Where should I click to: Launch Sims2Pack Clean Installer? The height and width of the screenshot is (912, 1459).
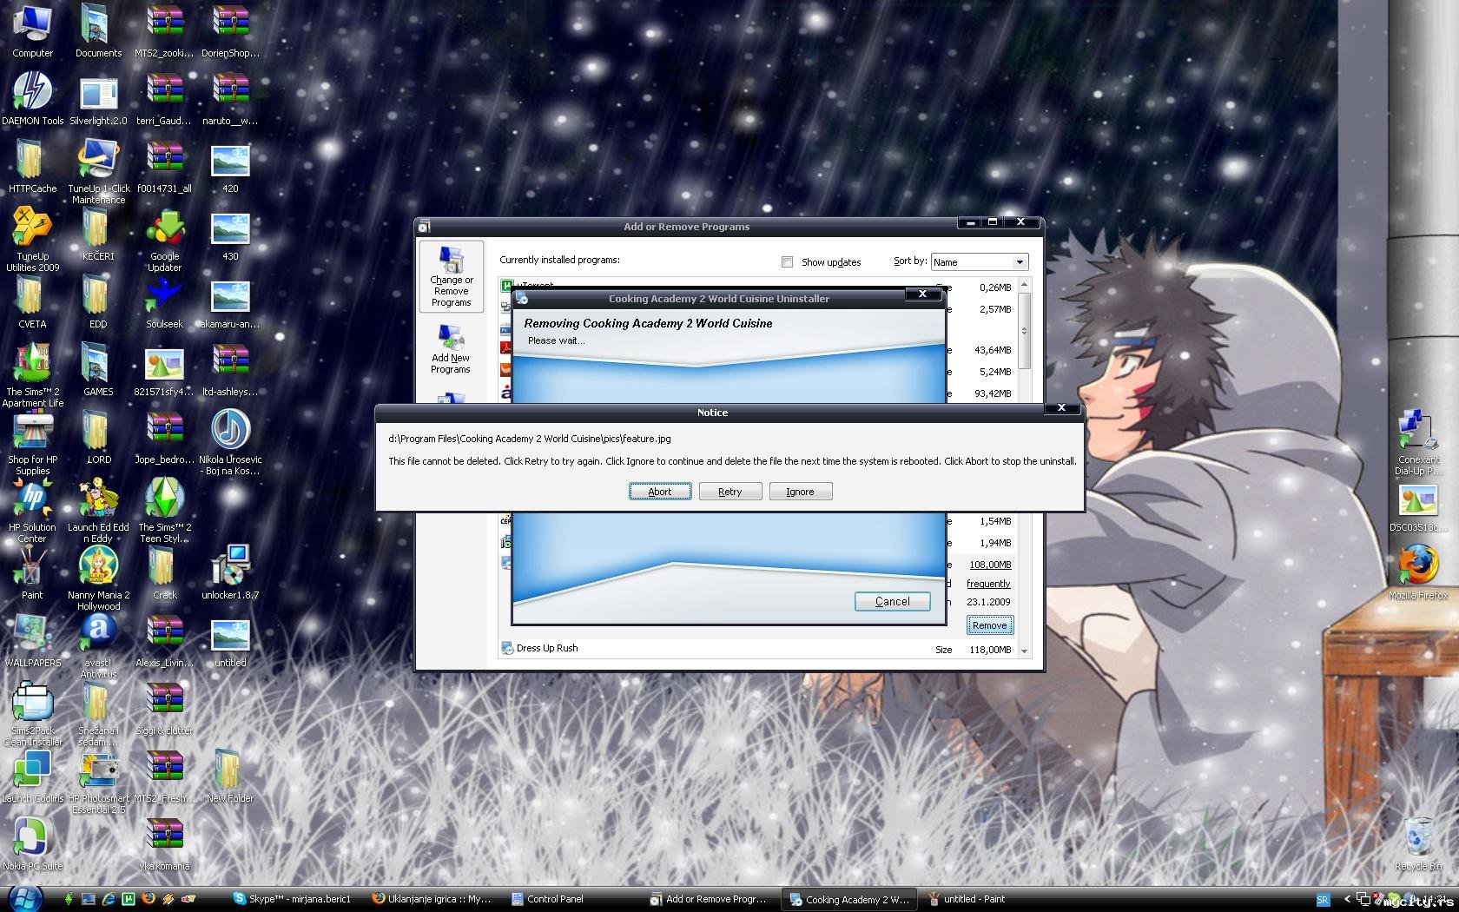32,714
